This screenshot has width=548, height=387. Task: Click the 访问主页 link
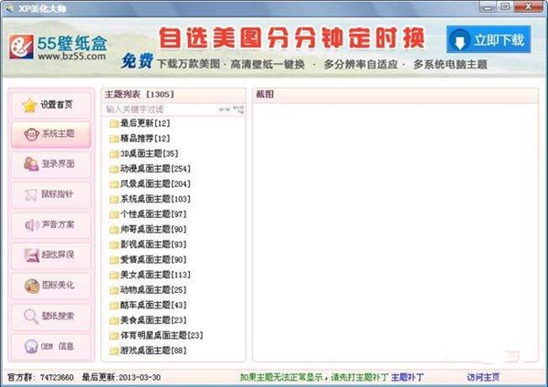[x=483, y=377]
